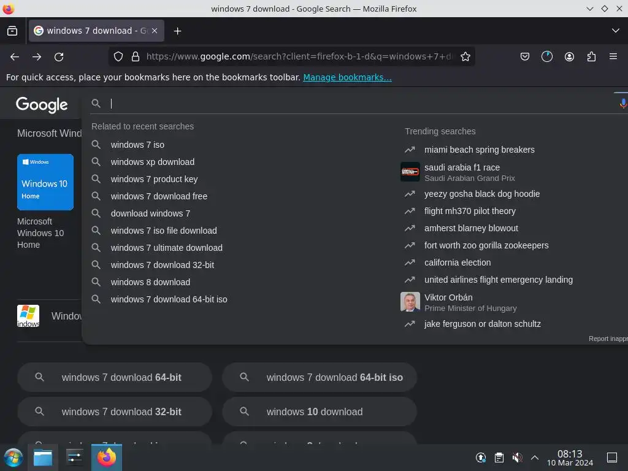Screen dimensions: 628x471
Task: Reload the current page
Action: [59, 57]
